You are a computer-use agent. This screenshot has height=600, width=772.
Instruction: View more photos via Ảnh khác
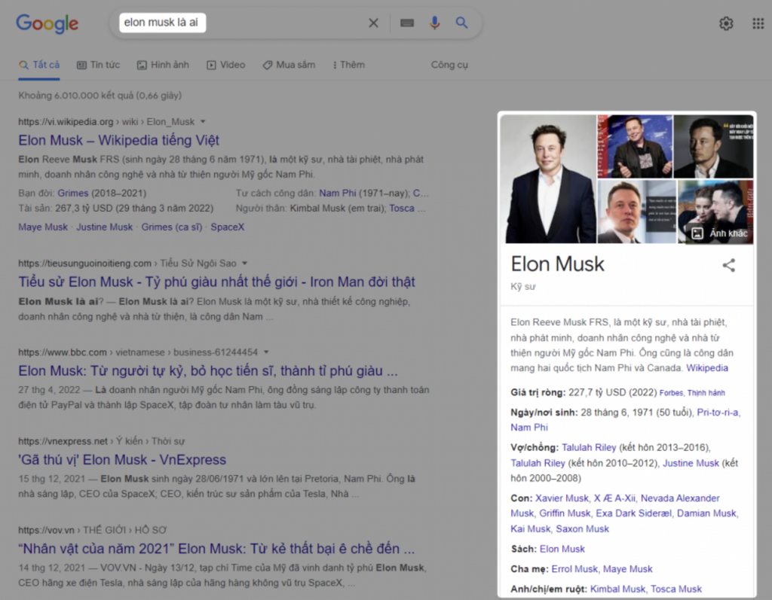click(719, 233)
